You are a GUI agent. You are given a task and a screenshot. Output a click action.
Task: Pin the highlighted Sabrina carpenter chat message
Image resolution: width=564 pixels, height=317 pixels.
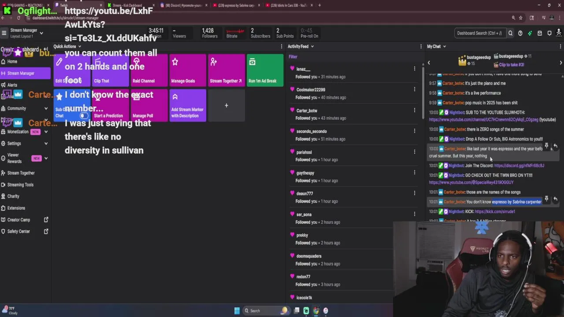[546, 199]
